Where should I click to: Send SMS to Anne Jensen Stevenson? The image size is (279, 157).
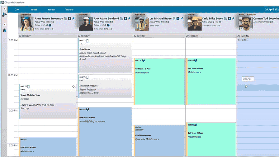(49, 29)
